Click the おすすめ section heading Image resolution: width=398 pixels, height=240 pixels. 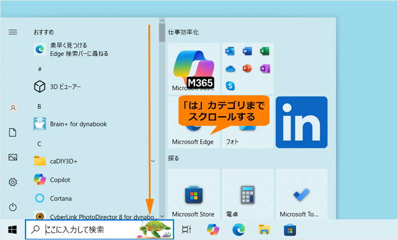44,32
